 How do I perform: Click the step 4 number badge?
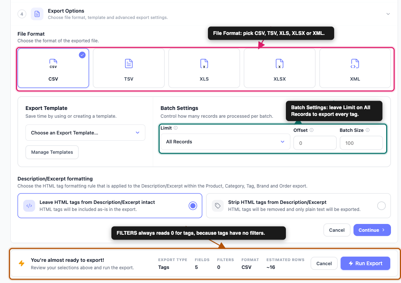[22, 14]
